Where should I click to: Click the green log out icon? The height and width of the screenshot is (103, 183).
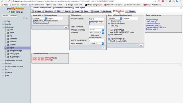click(12, 12)
